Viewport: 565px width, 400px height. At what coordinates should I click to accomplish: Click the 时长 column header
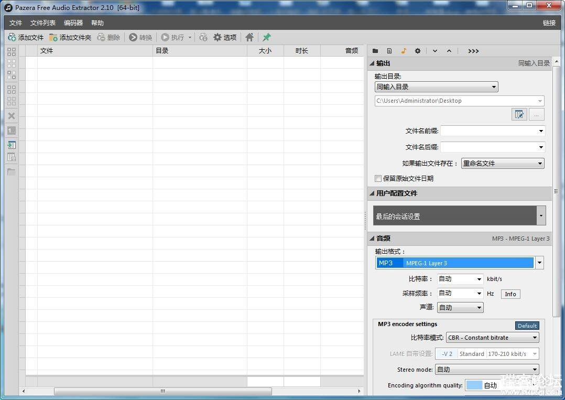point(302,51)
